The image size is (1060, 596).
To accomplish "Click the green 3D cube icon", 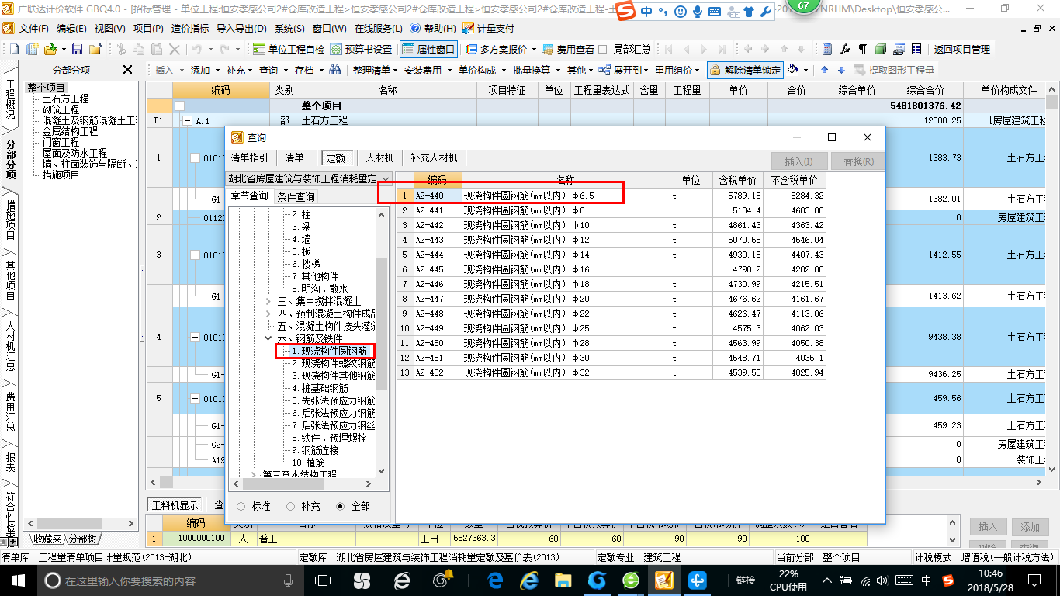I will (881, 49).
